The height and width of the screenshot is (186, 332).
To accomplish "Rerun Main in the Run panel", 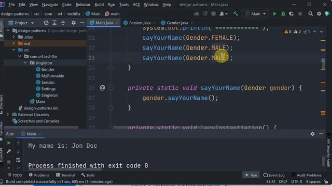I will click(9, 143).
